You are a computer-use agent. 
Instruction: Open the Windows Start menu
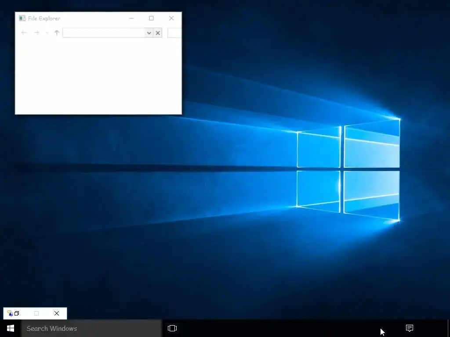click(11, 328)
